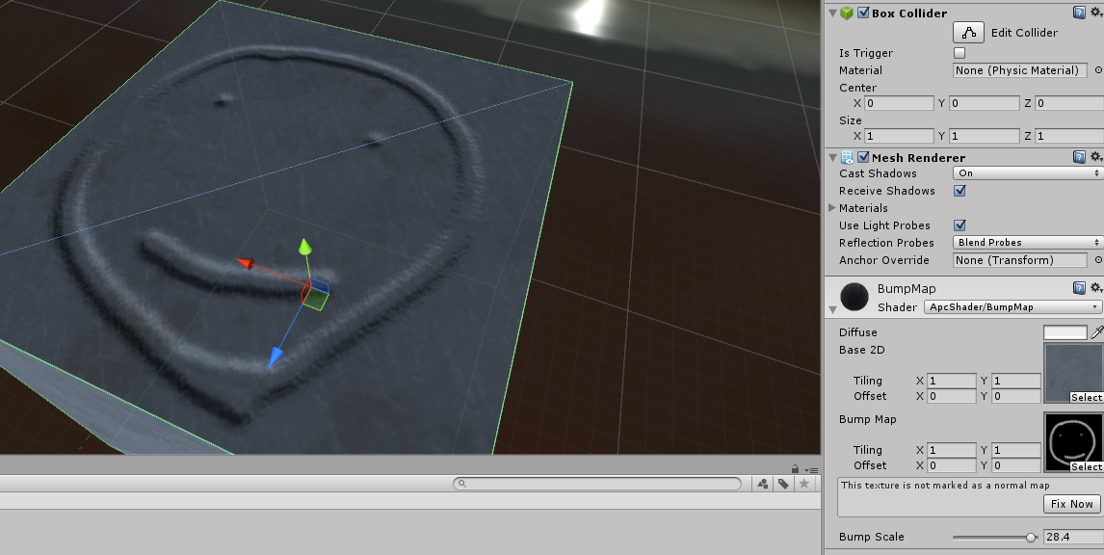The image size is (1104, 555).
Task: Expand the Materials list
Action: pos(832,208)
